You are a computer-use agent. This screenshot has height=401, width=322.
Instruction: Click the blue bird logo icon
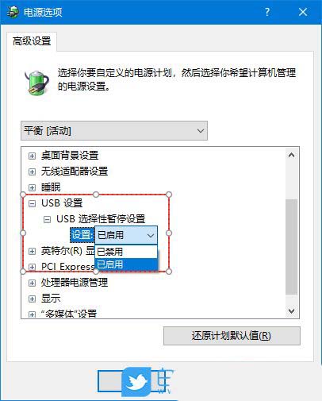pos(136,382)
